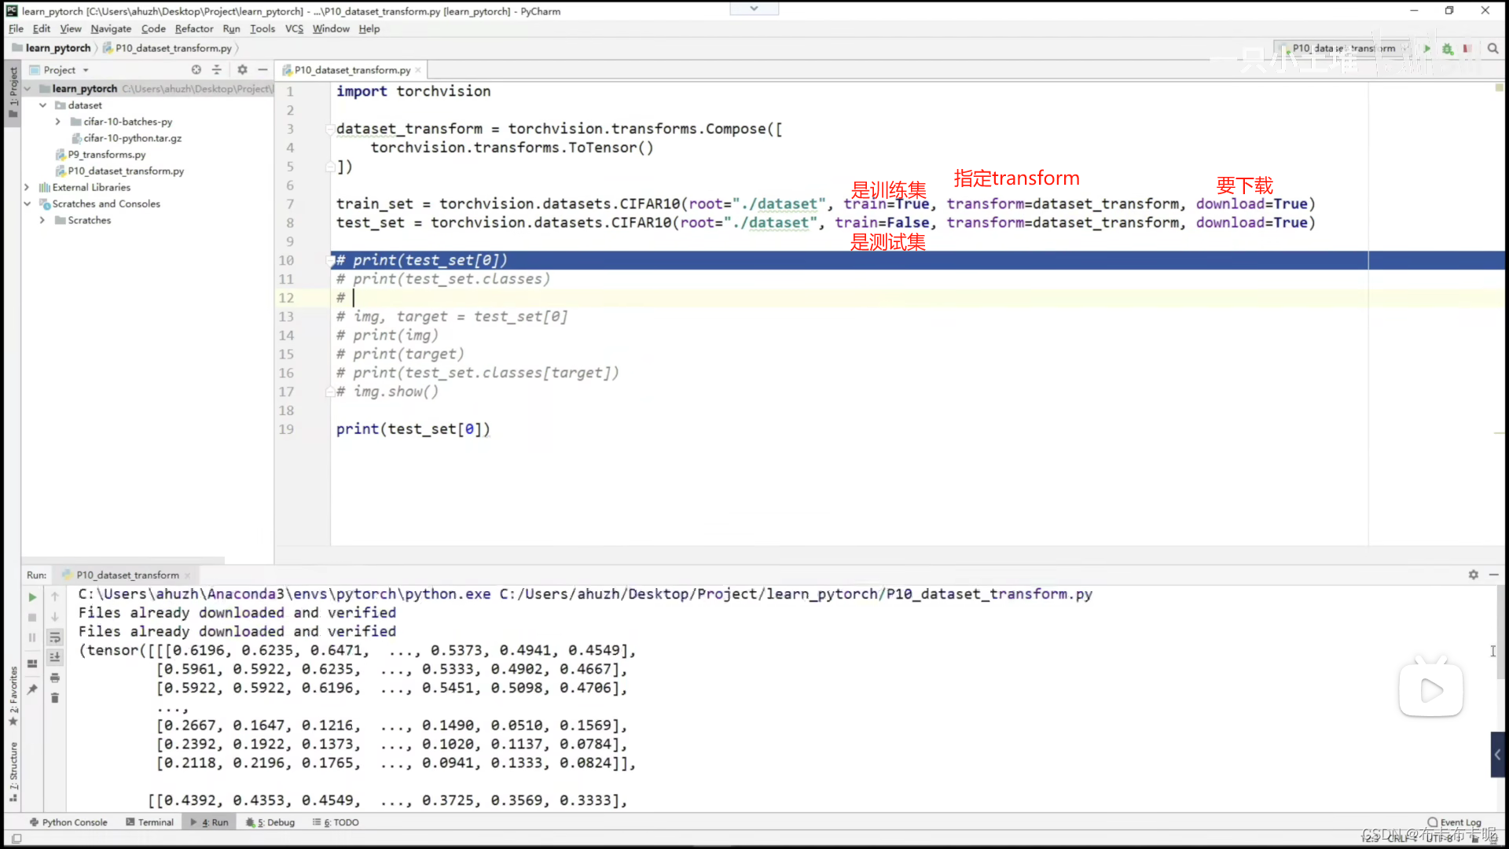Open the Python Console tool window
This screenshot has width=1509, height=849.
click(68, 822)
